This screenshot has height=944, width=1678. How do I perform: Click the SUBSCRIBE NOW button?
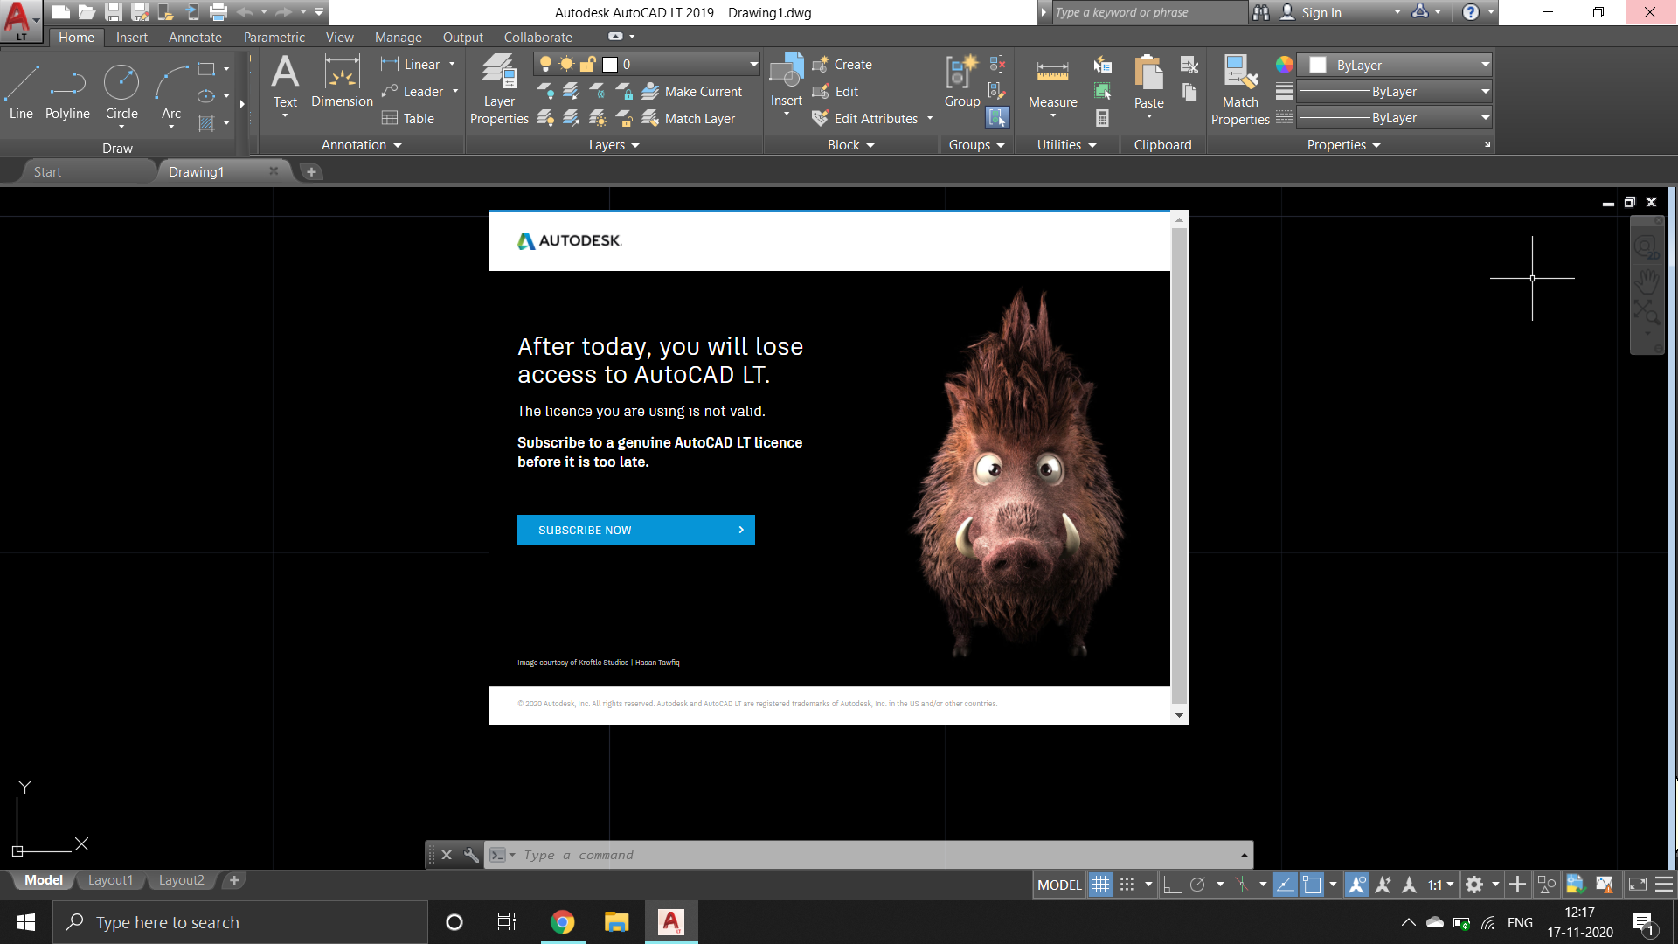636,530
